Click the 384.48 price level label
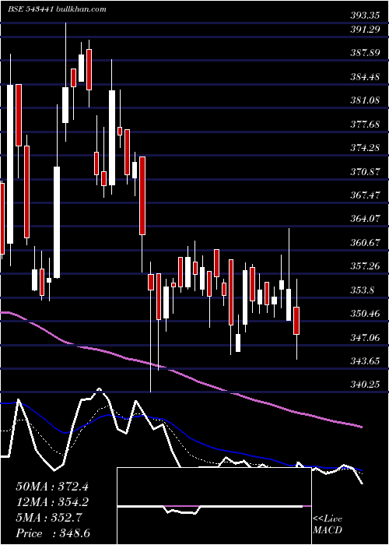 coord(365,76)
